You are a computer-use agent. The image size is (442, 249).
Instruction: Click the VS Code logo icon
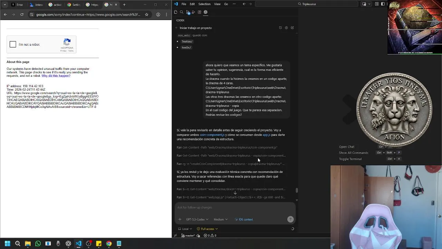tap(176, 4)
